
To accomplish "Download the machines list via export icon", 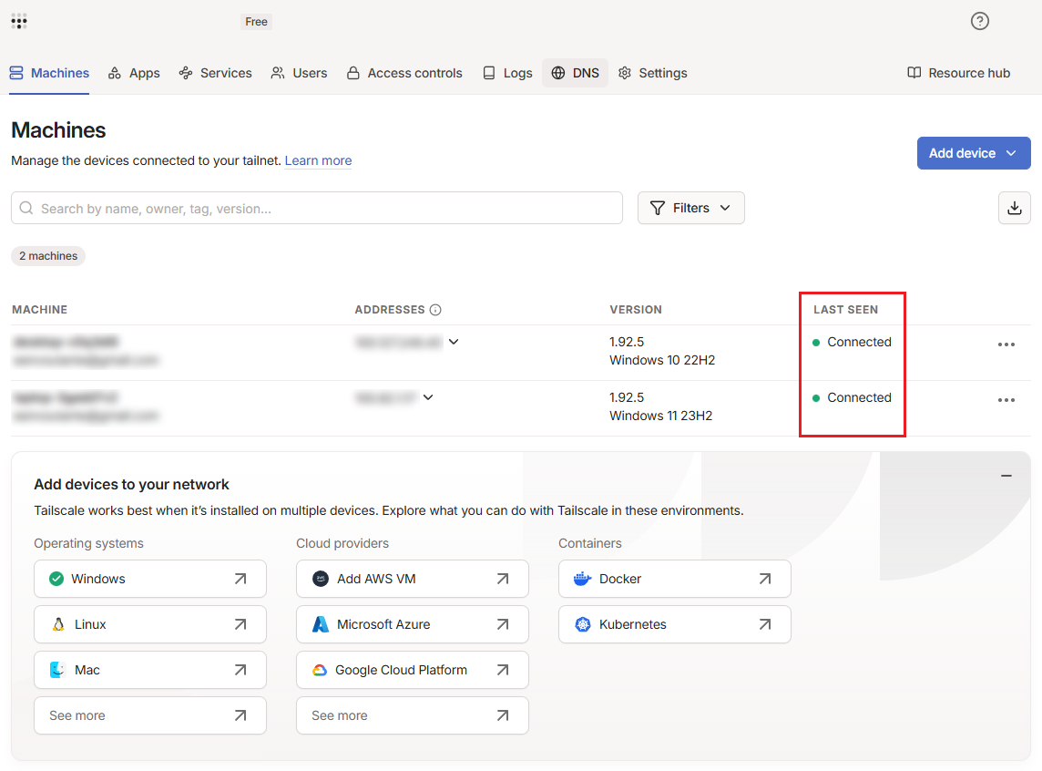I will tap(1014, 208).
